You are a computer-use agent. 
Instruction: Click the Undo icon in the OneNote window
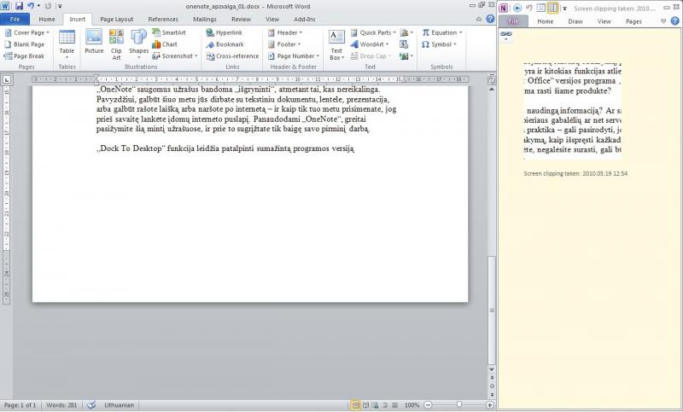pos(529,8)
